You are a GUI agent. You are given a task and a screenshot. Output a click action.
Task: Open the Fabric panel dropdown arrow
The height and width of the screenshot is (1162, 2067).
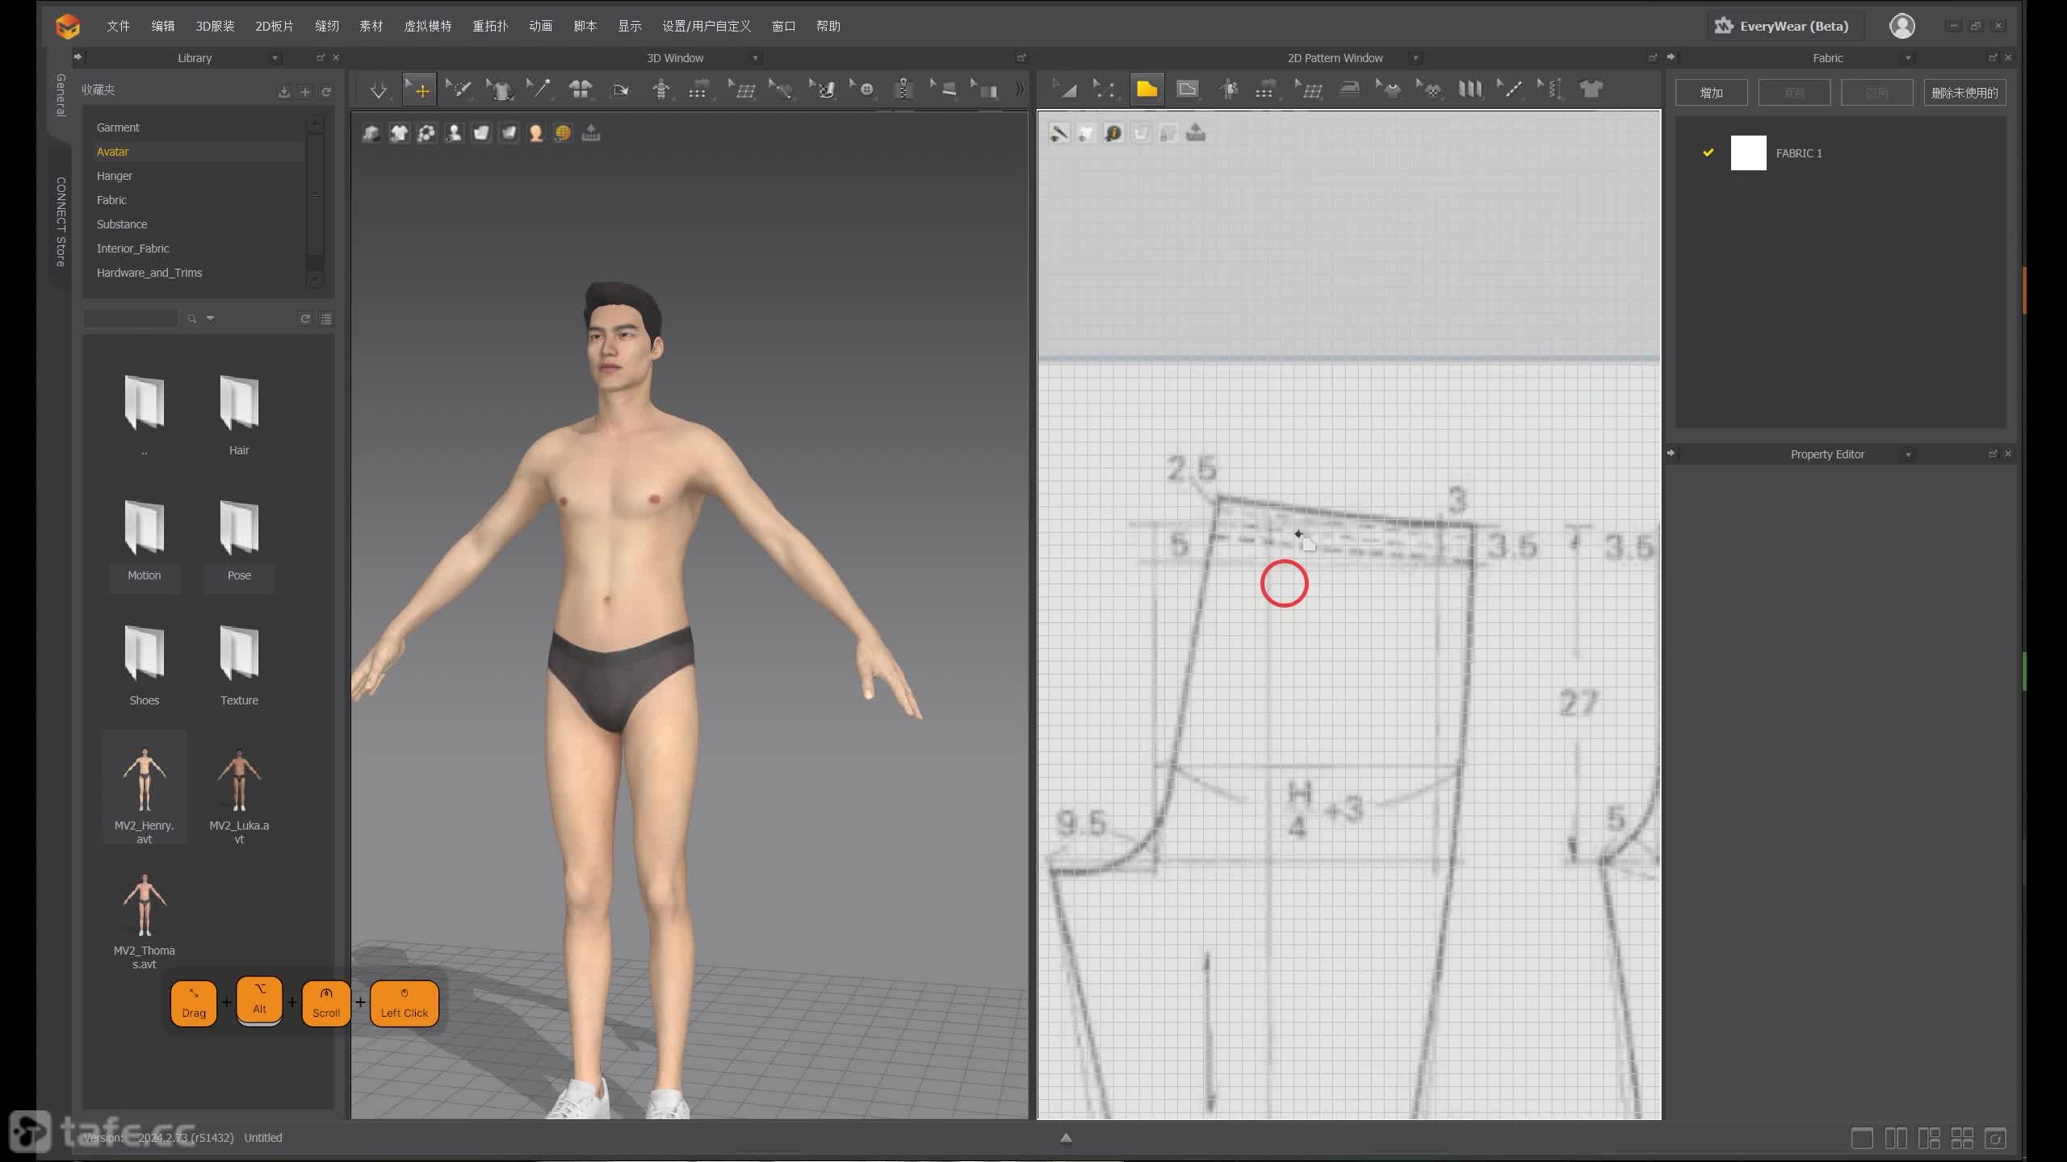1908,58
